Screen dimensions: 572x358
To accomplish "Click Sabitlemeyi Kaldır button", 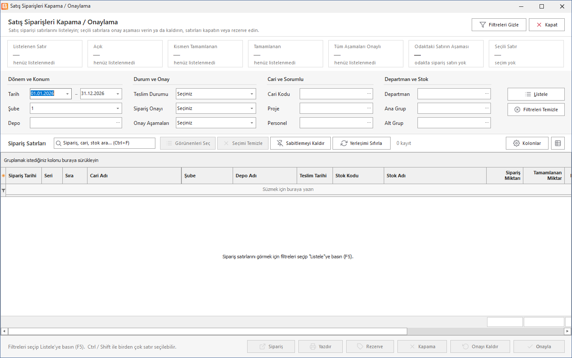I will point(301,143).
